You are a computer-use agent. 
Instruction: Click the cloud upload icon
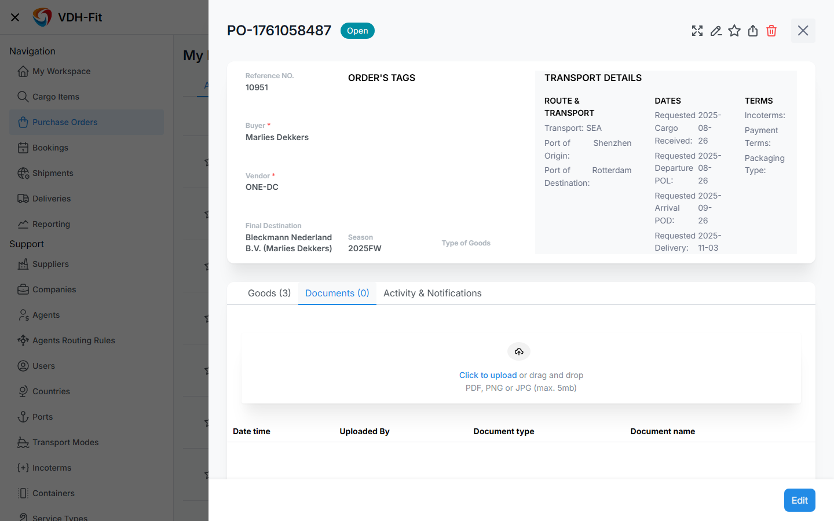519,351
